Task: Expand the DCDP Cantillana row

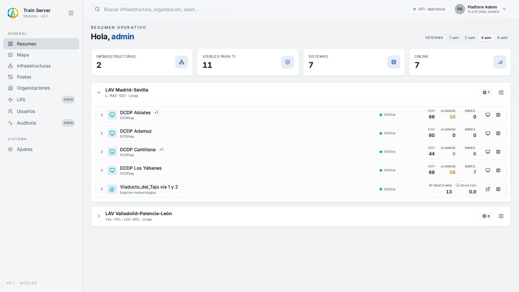Action: [102, 152]
